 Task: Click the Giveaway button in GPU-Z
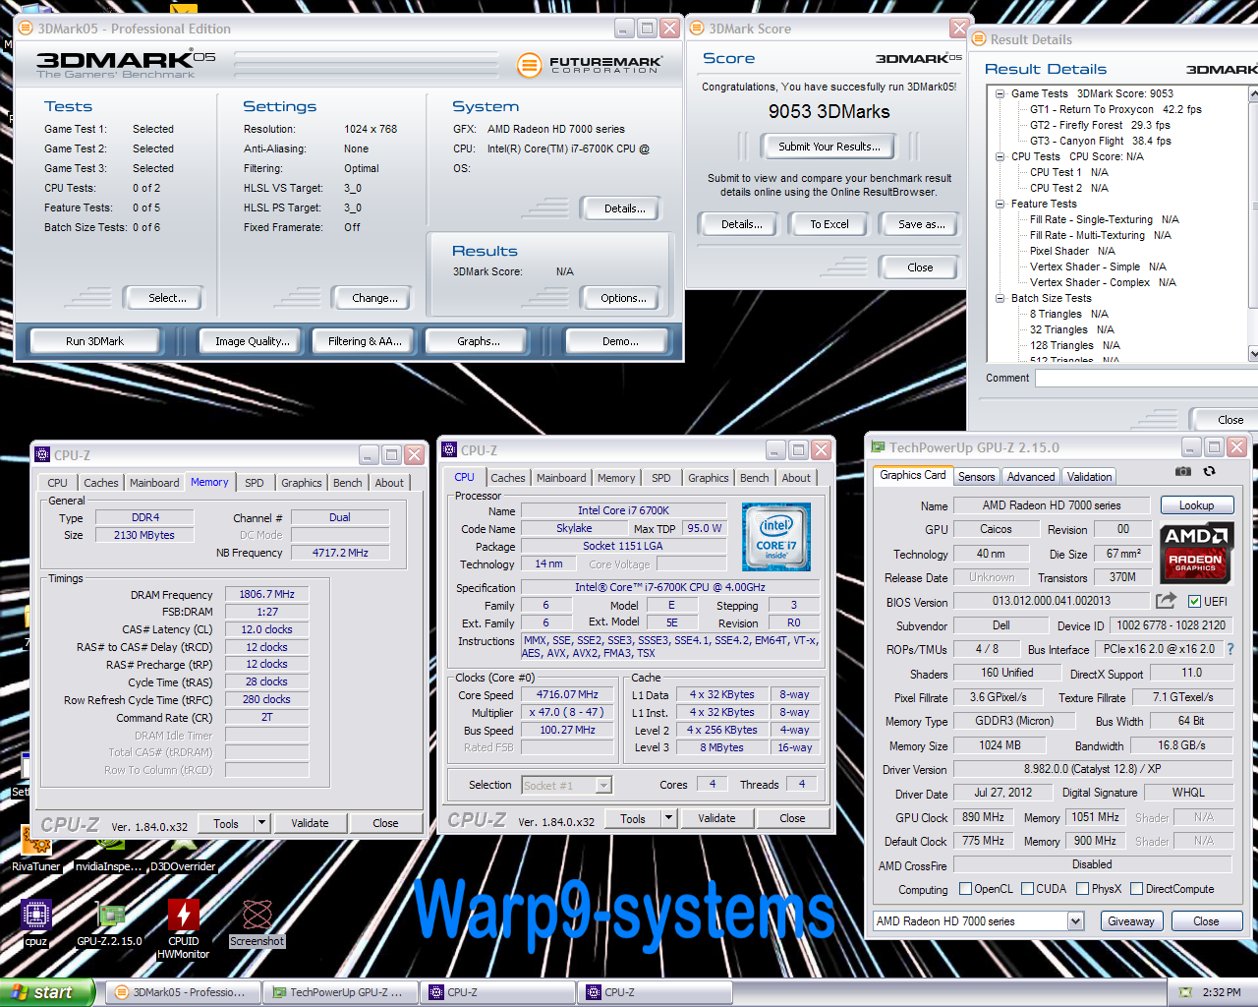pyautogui.click(x=1131, y=921)
